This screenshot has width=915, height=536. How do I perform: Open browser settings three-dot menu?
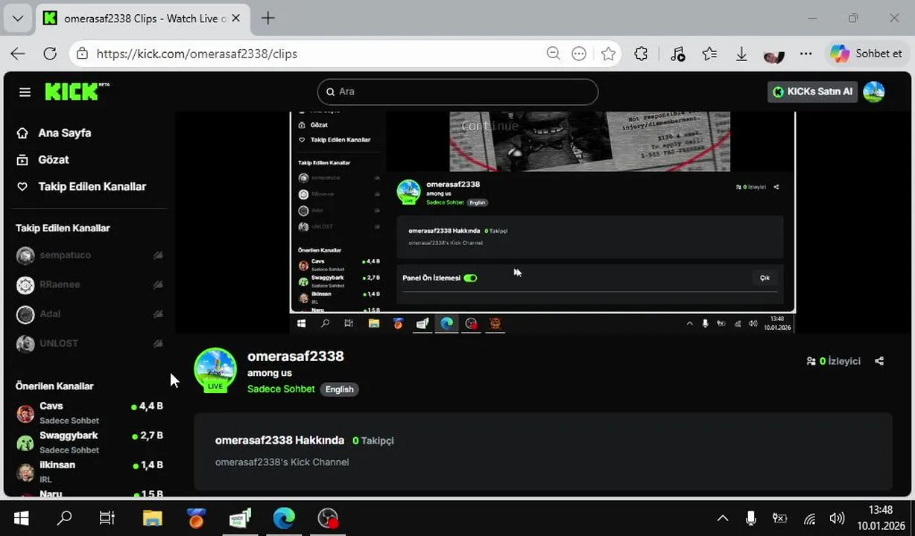[805, 54]
